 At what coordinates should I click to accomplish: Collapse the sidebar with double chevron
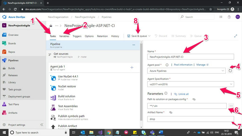(x=42, y=125)
